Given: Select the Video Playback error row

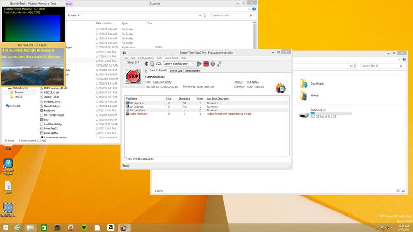Looking at the screenshot, I should pos(207,114).
